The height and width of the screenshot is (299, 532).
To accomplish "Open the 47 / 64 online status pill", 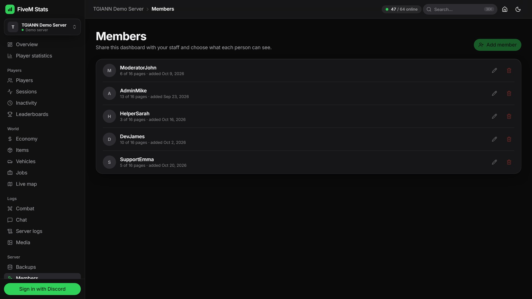I will pos(401,9).
